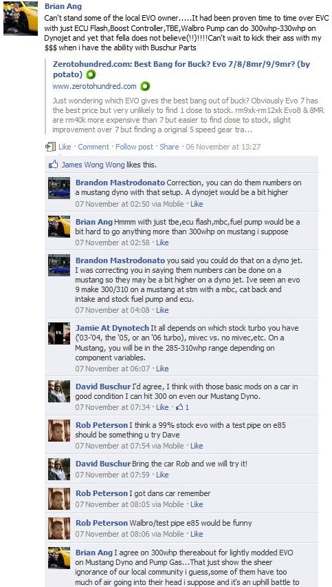Viewport: 332px width, 587px height.
Task: Click Follow post link
Action: 134,147
